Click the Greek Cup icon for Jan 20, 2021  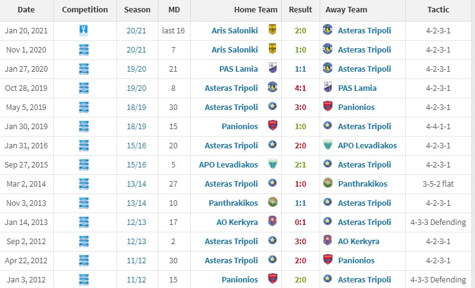click(x=84, y=30)
